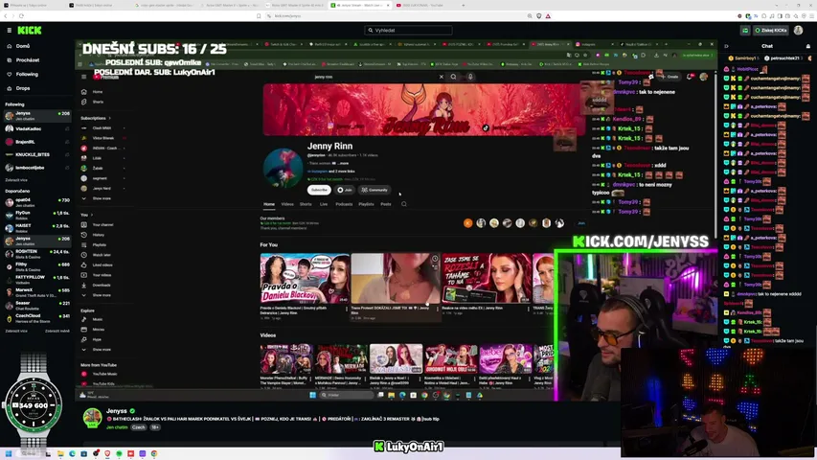Open recommended channel ROSHTEIN
This screenshot has height=460, width=817.
(x=37, y=253)
